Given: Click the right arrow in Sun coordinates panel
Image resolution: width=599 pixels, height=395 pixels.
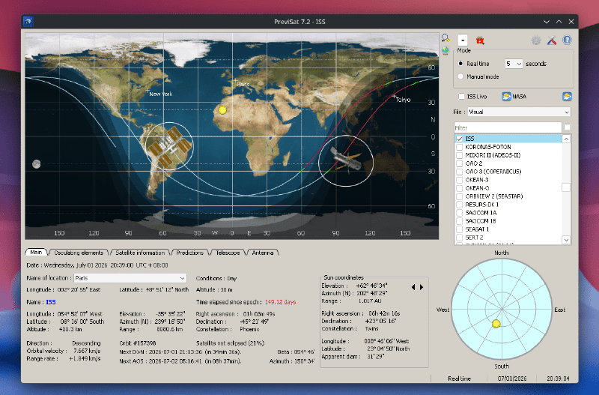Looking at the screenshot, I should [x=422, y=287].
